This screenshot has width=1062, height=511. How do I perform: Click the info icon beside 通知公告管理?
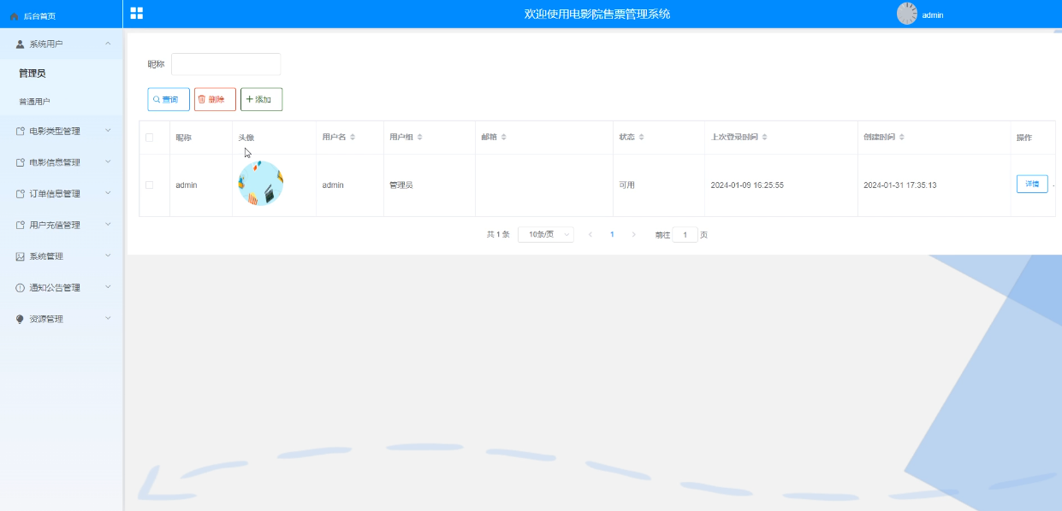pos(21,288)
